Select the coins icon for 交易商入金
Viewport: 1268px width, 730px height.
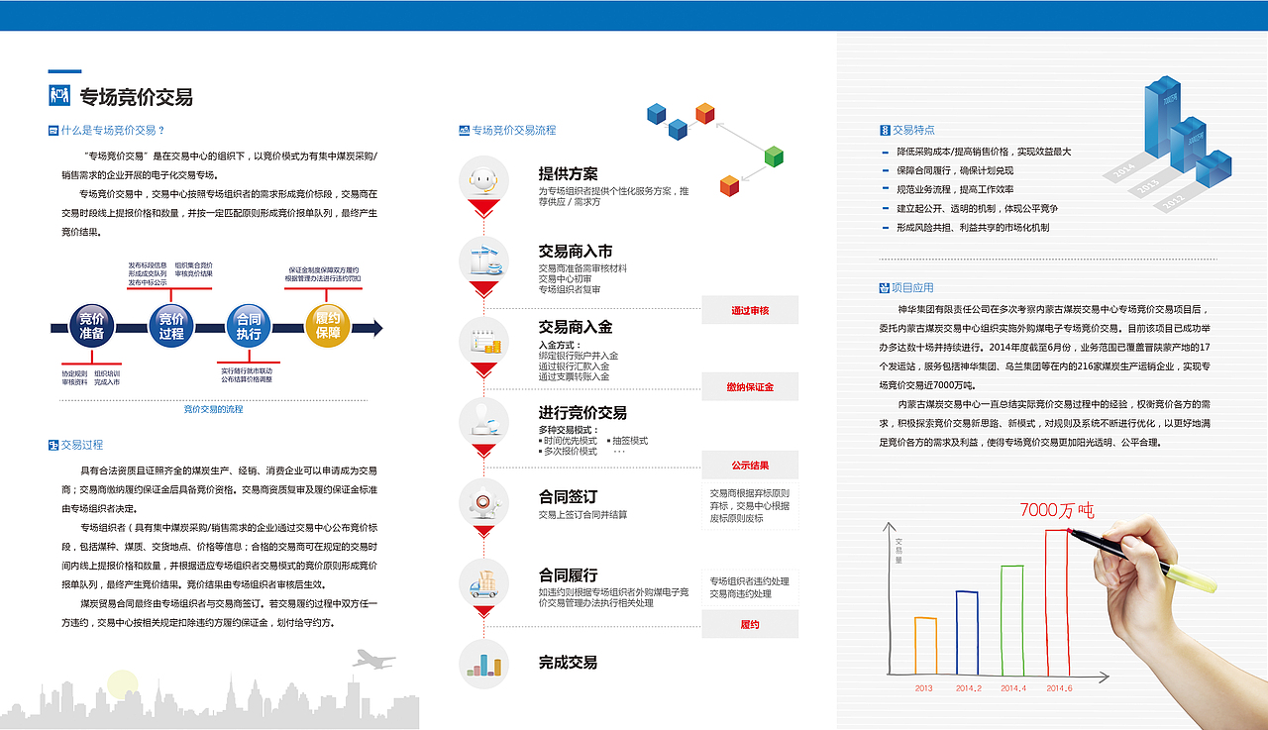(x=483, y=342)
